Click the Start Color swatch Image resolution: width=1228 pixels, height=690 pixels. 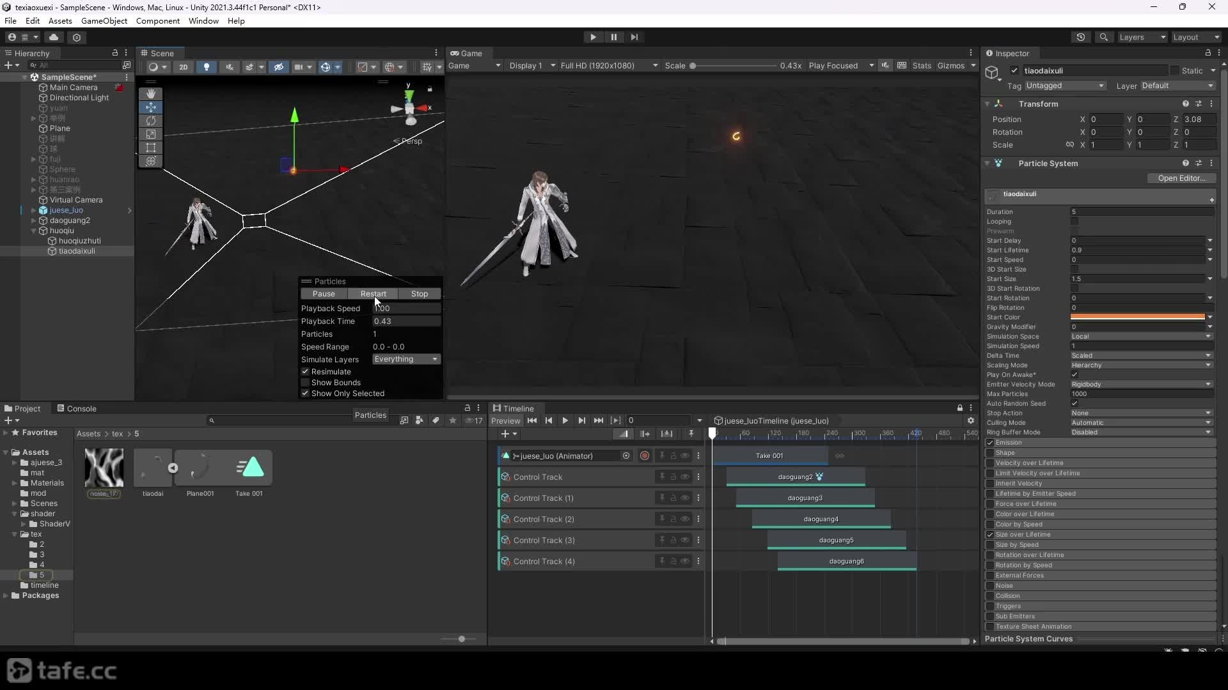(1138, 317)
